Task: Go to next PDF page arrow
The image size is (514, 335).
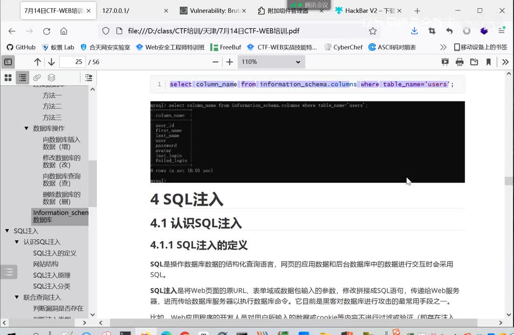Action: [51, 62]
